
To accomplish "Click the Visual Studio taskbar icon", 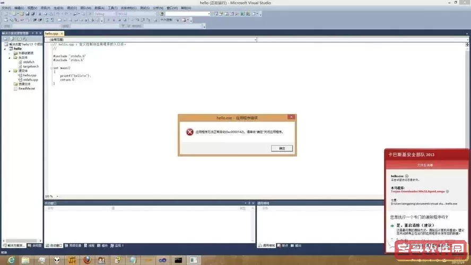I will 162,260.
